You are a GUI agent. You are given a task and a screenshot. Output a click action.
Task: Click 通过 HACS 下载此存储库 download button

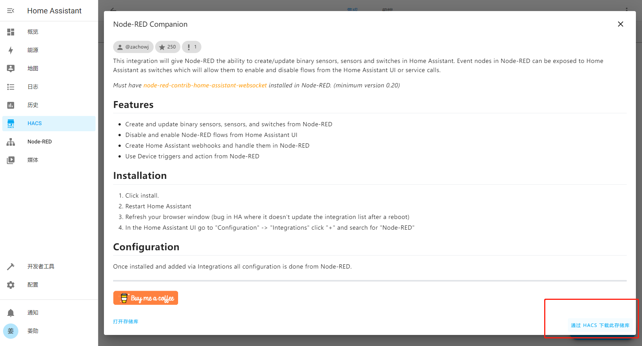600,325
